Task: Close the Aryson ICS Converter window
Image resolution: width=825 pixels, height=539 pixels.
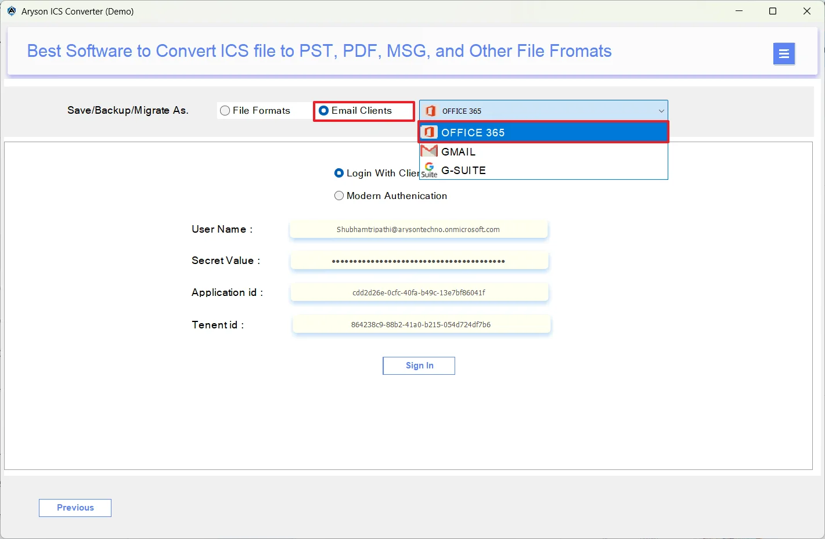Action: 807,11
